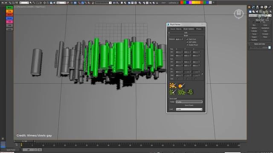Viewport: 273px width, 153px height.
Task: Select the green brush scatter icon
Action: pos(172,92)
